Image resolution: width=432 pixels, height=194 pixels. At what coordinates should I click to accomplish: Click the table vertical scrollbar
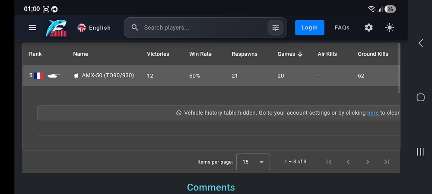pos(399,68)
